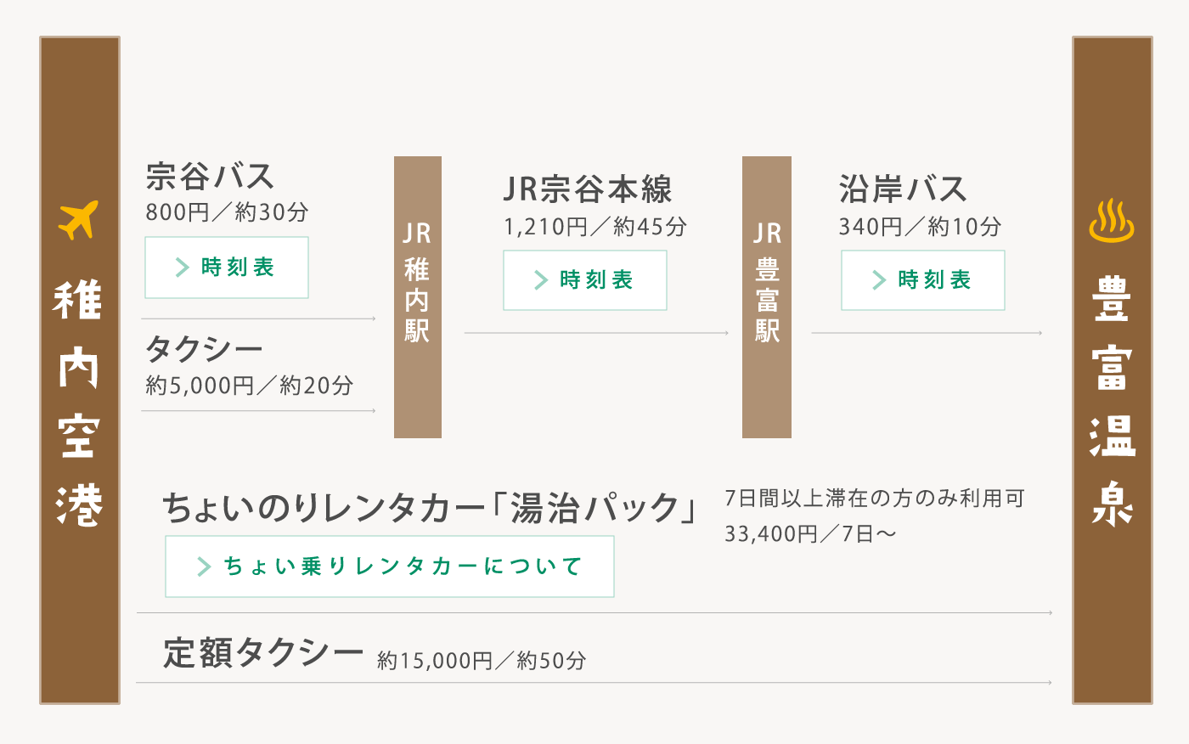Click chevron arrow in 宗谷バス 時刻表 button
1189x744 pixels.
182,268
